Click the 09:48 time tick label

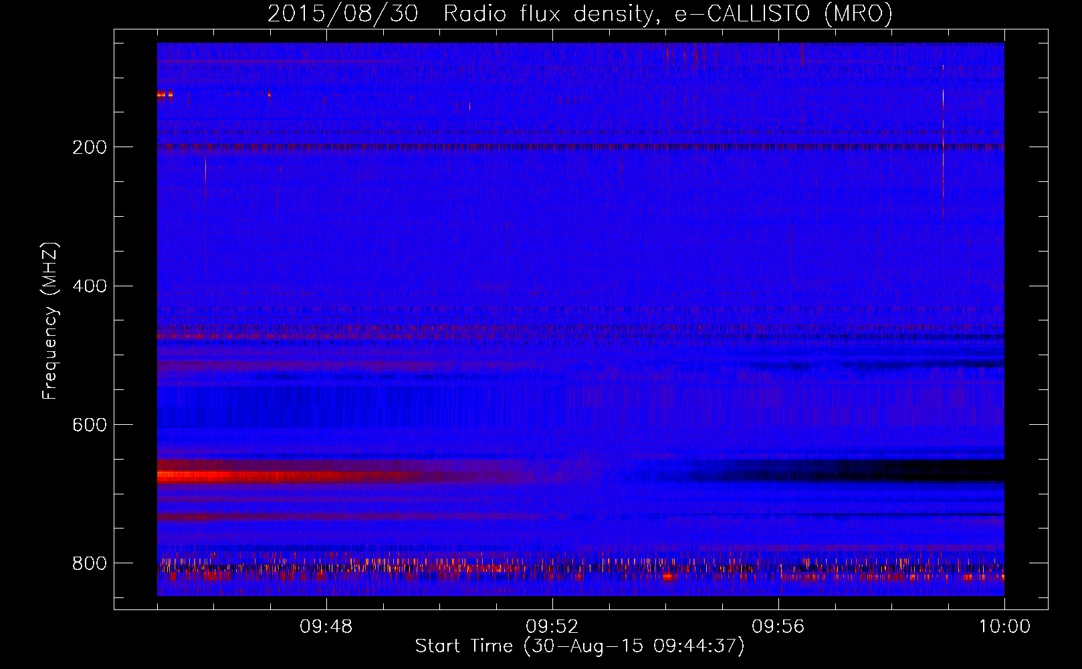coord(326,627)
